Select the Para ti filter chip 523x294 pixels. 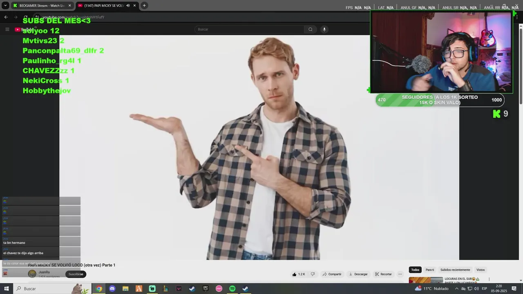pos(430,270)
